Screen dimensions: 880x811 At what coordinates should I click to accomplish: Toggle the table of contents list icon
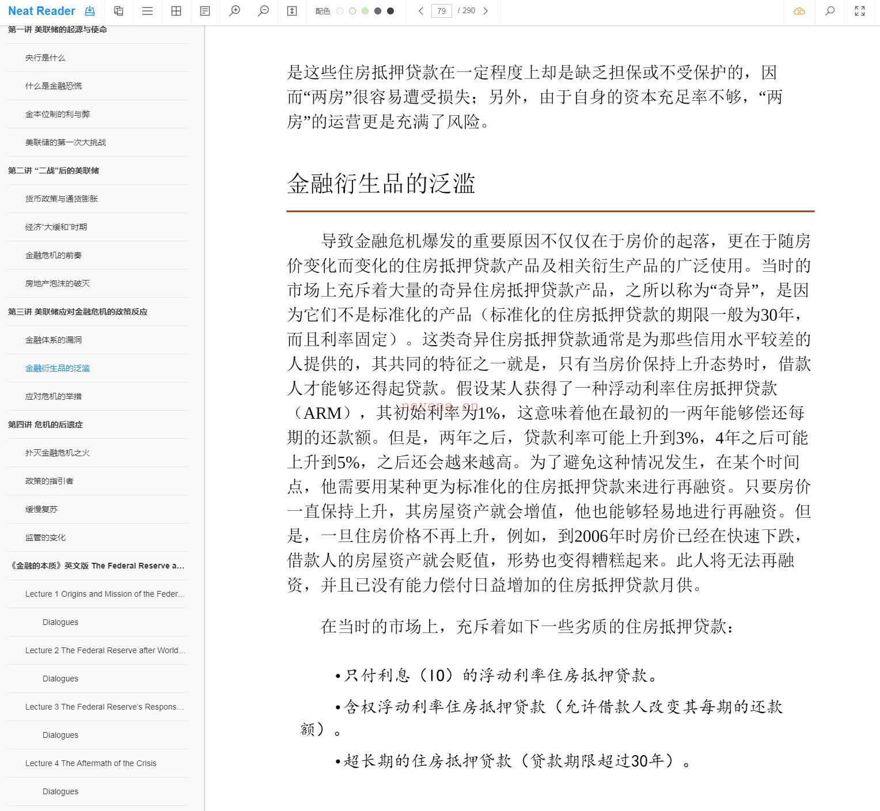tap(147, 11)
